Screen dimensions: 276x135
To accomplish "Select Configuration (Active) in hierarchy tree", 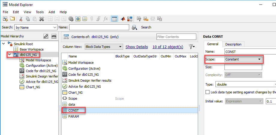I will [x=42, y=66].
